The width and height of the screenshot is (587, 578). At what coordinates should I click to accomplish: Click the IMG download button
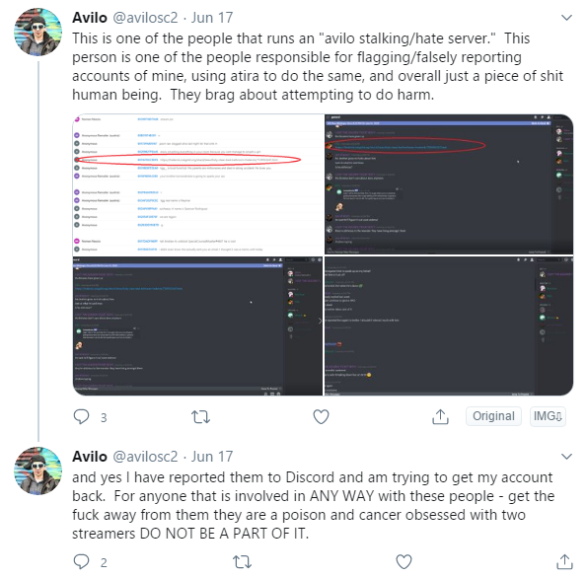[548, 416]
